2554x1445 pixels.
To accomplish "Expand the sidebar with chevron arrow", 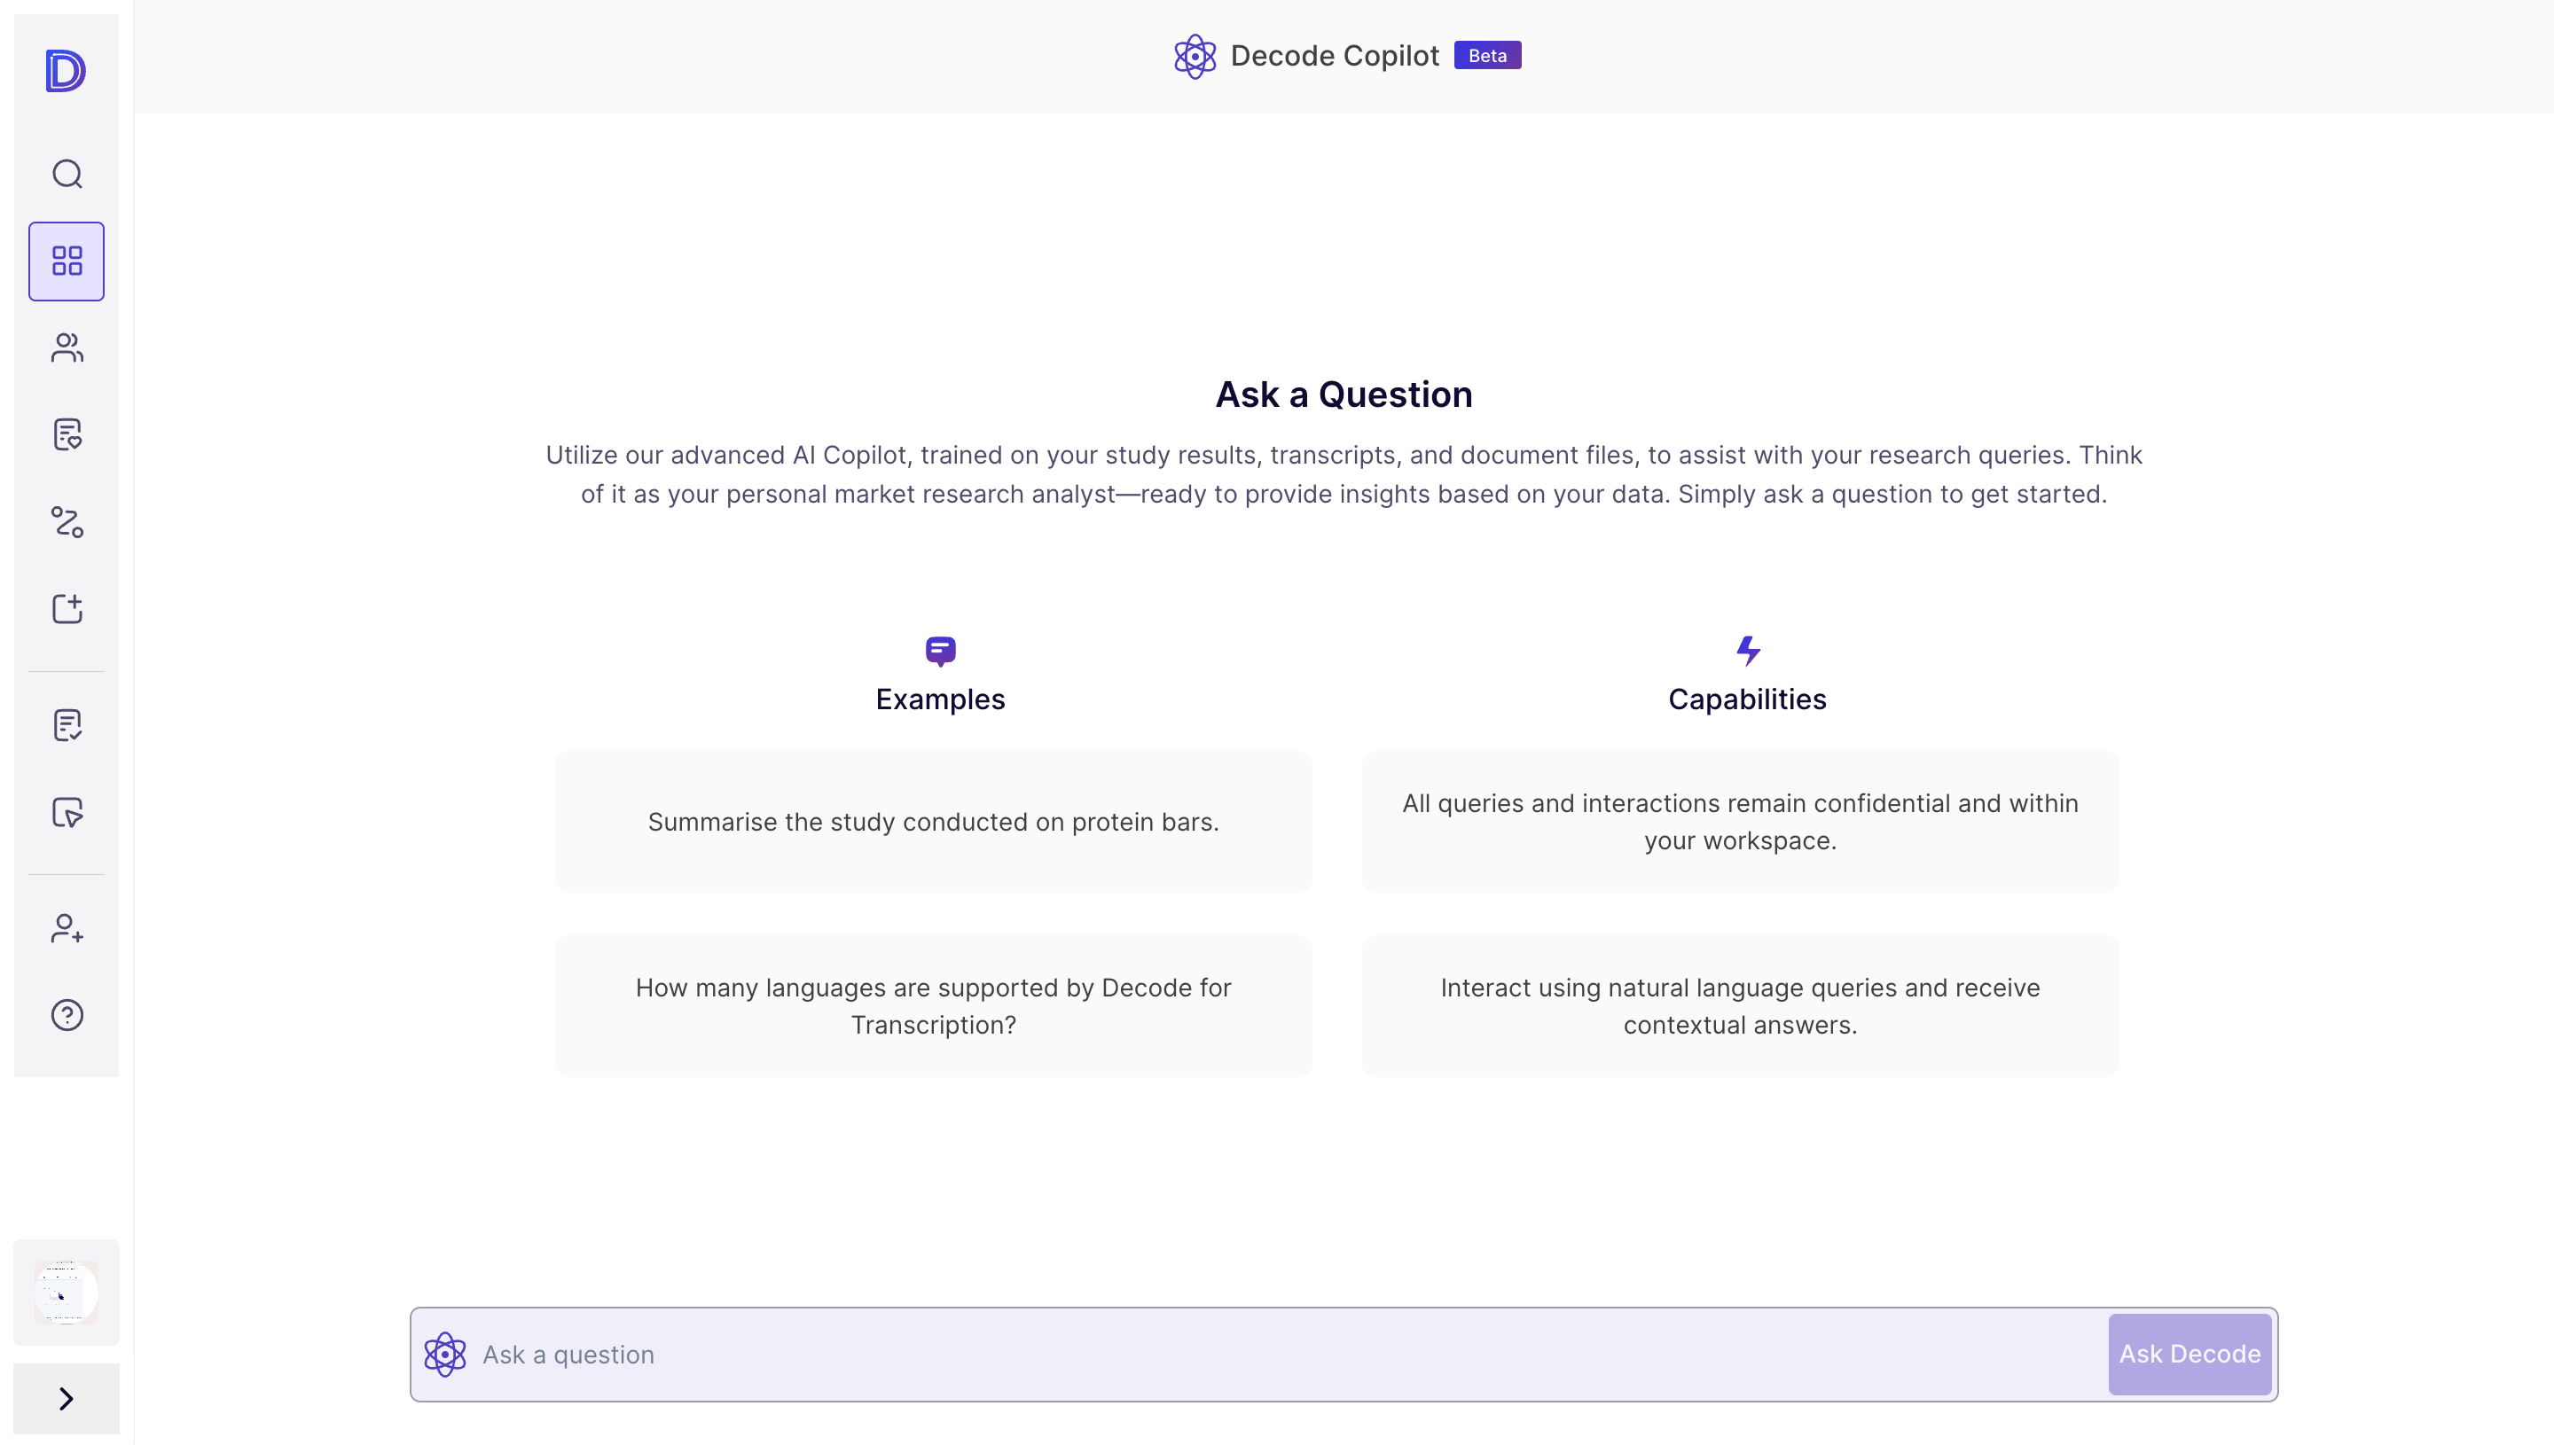I will 67,1398.
